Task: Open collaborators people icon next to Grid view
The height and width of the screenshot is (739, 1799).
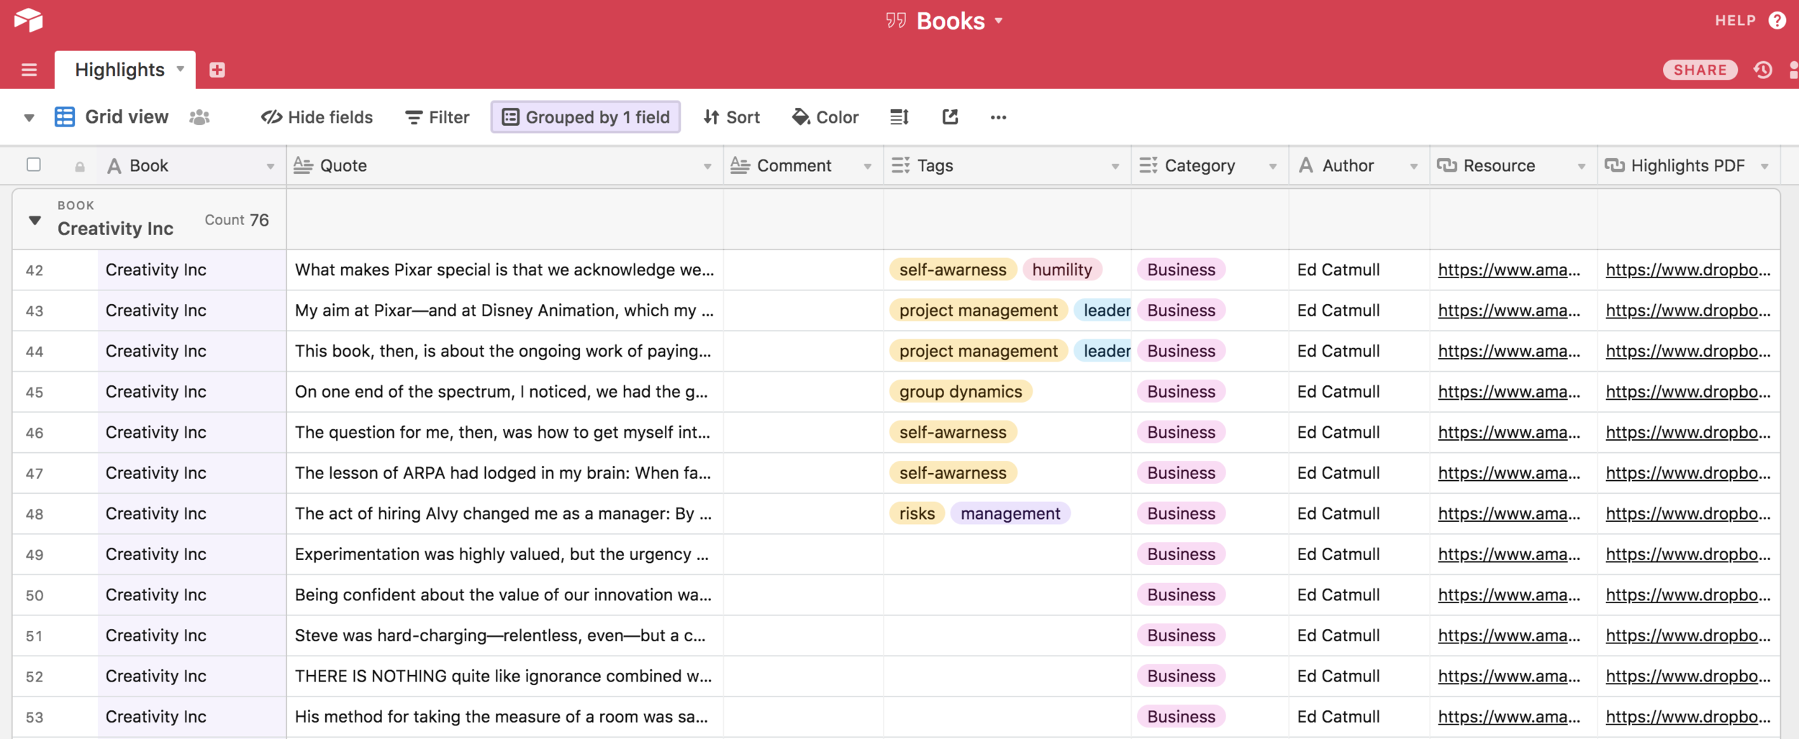Action: pos(199,117)
